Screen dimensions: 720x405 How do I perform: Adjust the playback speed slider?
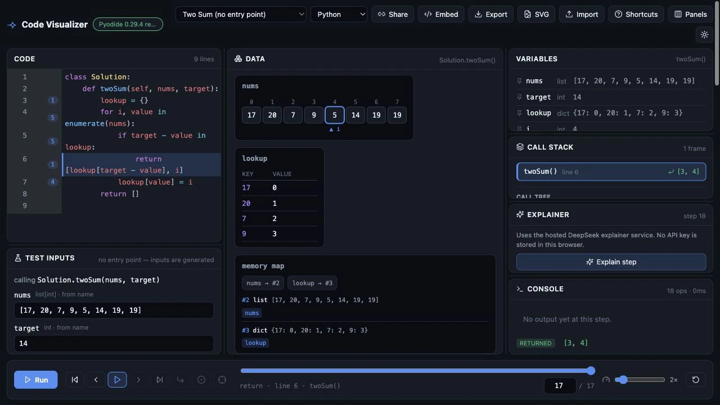click(x=640, y=380)
